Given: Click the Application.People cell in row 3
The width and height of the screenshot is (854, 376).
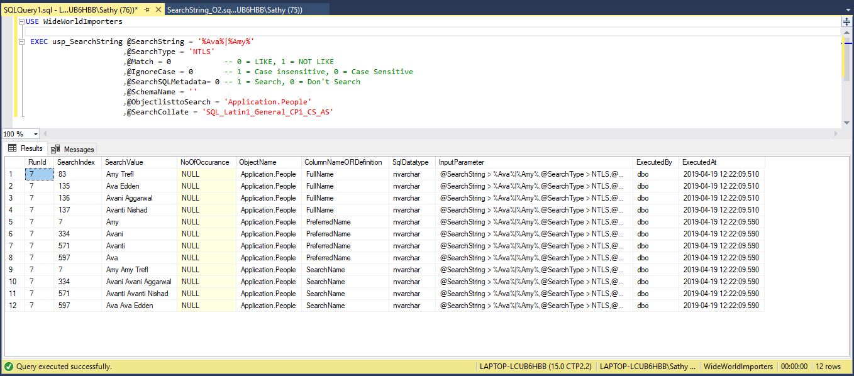Looking at the screenshot, I should (x=269, y=198).
